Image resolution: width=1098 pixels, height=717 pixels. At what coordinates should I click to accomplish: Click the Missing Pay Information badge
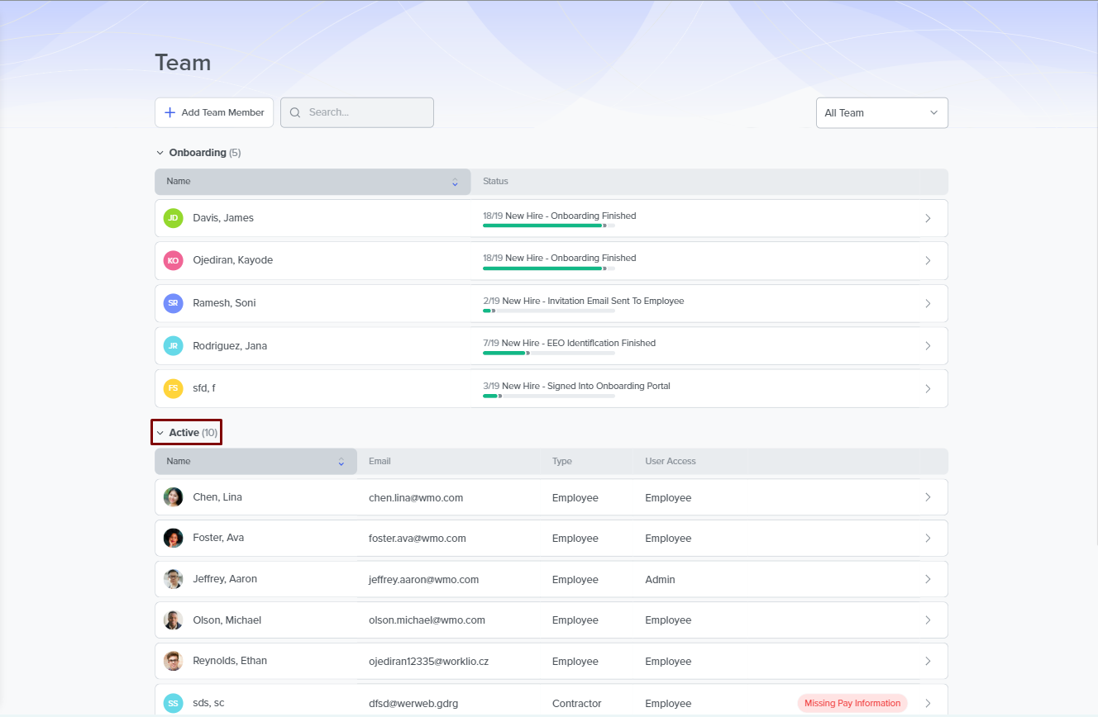pos(852,704)
